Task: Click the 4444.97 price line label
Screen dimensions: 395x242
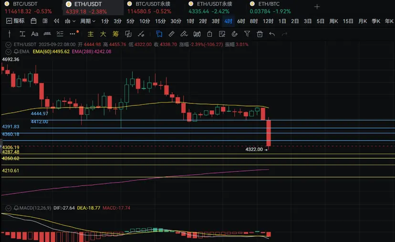Action: pos(39,114)
